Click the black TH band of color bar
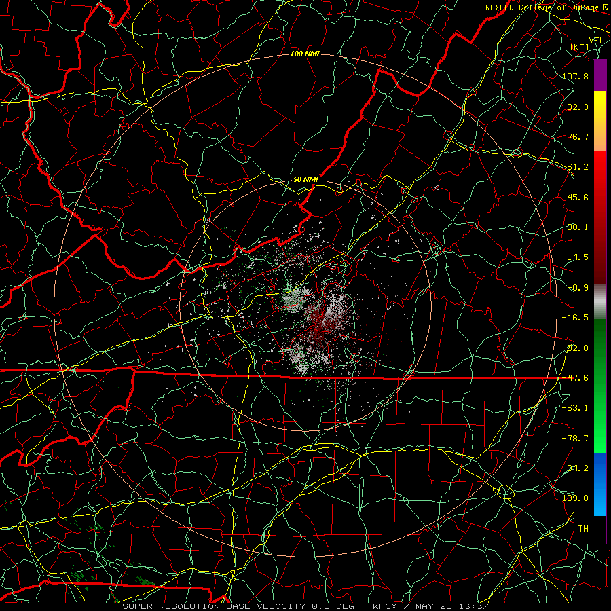The height and width of the screenshot is (611, 611). click(x=599, y=529)
